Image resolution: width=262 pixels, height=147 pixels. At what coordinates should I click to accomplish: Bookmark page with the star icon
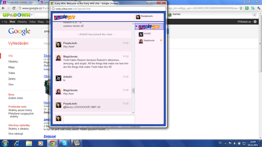click(x=241, y=8)
